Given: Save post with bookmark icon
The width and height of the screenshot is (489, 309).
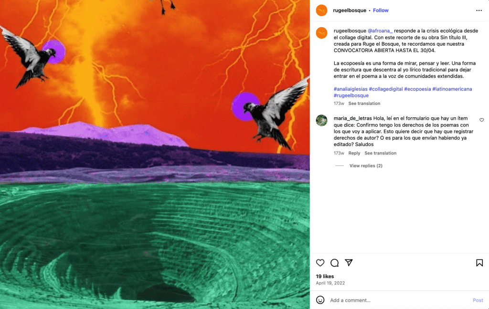Looking at the screenshot, I should pyautogui.click(x=479, y=263).
